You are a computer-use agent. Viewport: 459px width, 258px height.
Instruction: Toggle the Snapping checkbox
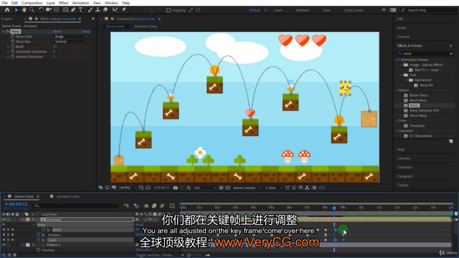169,10
